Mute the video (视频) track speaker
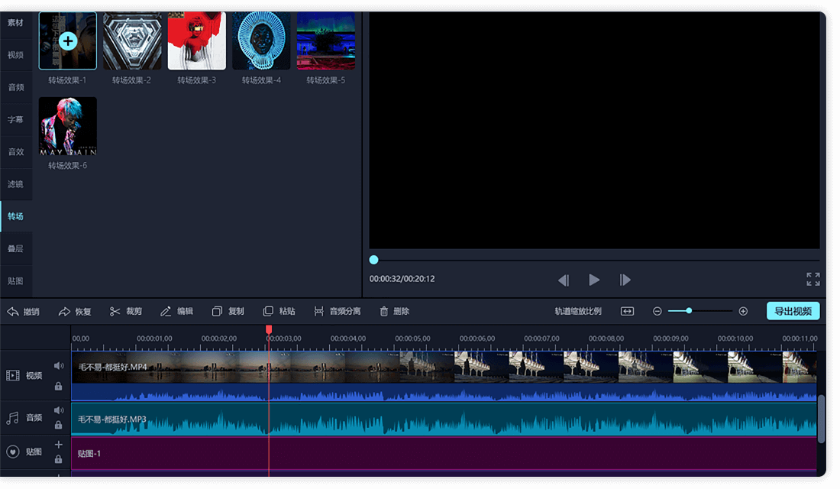 pos(58,366)
